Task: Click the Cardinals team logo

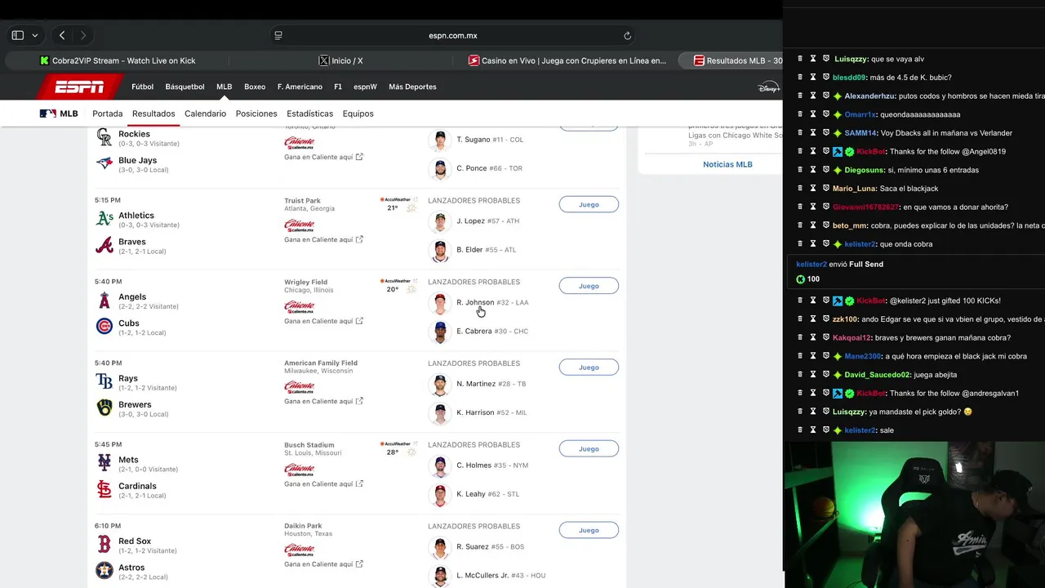Action: point(104,489)
